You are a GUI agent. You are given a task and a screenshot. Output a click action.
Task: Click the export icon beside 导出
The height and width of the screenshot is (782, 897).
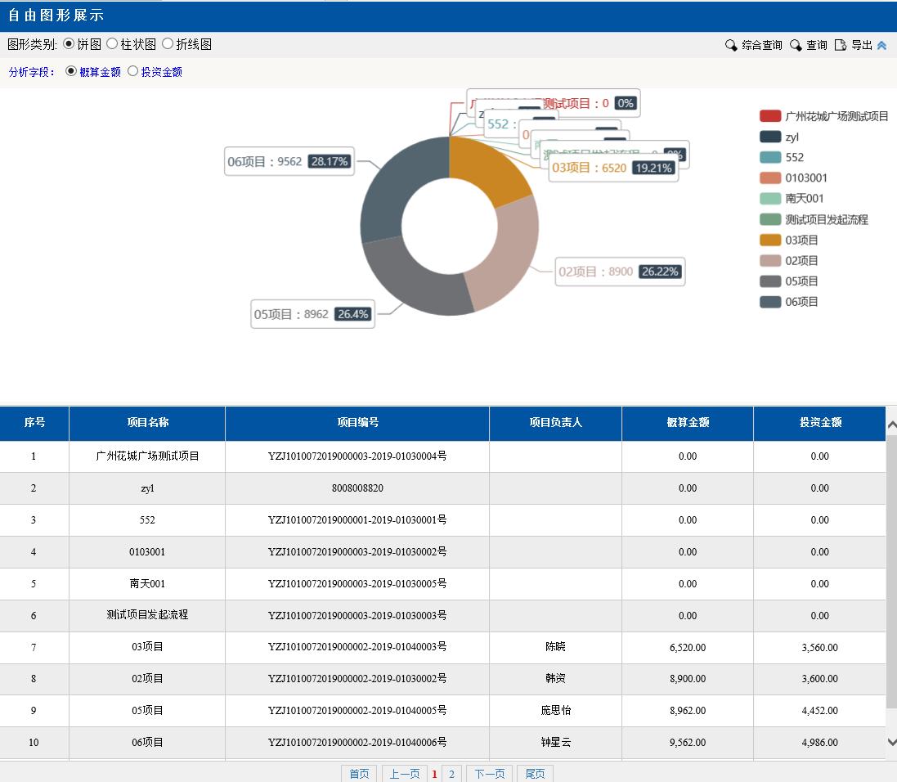[840, 46]
